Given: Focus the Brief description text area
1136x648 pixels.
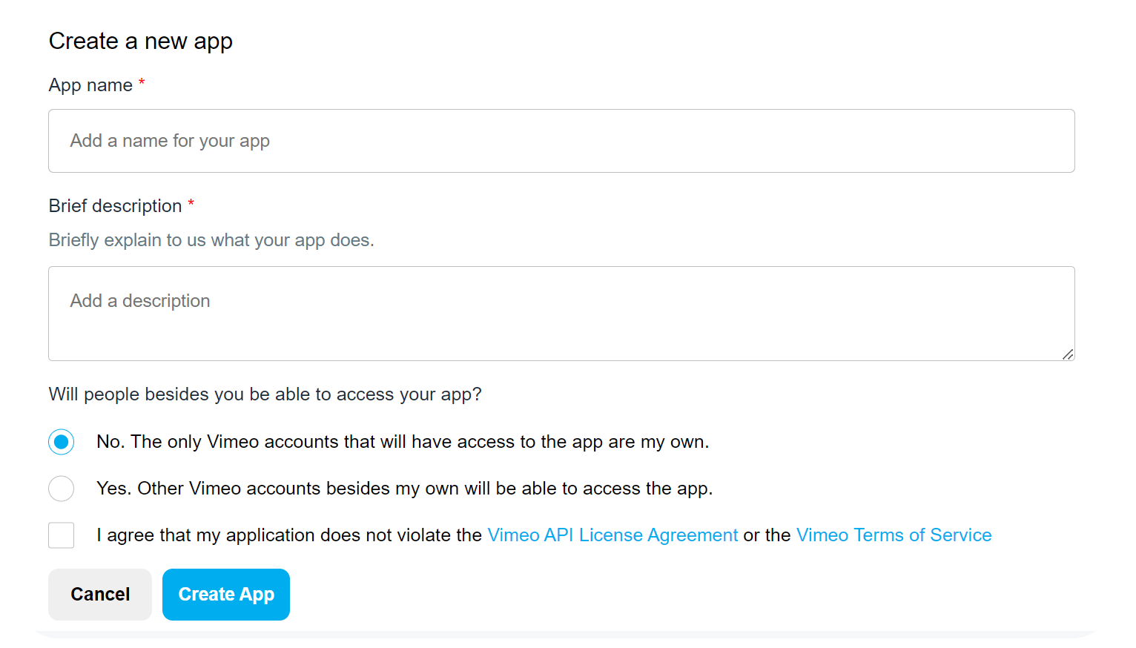Looking at the screenshot, I should click(561, 313).
